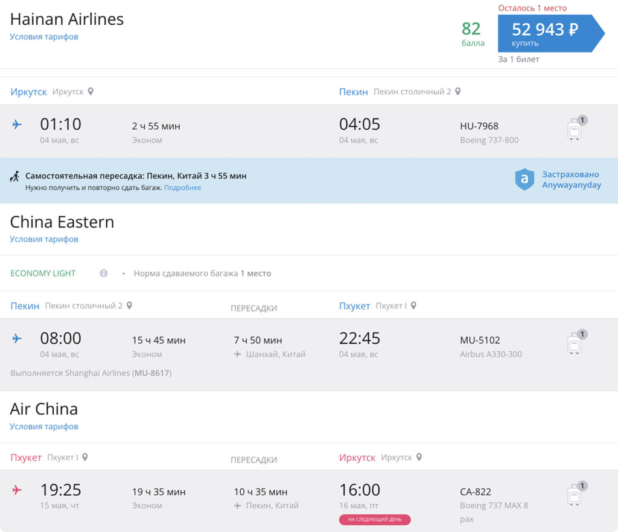This screenshot has height=532, width=618.
Task: Click the 52 943 ₽ buy button
Action: coord(546,34)
